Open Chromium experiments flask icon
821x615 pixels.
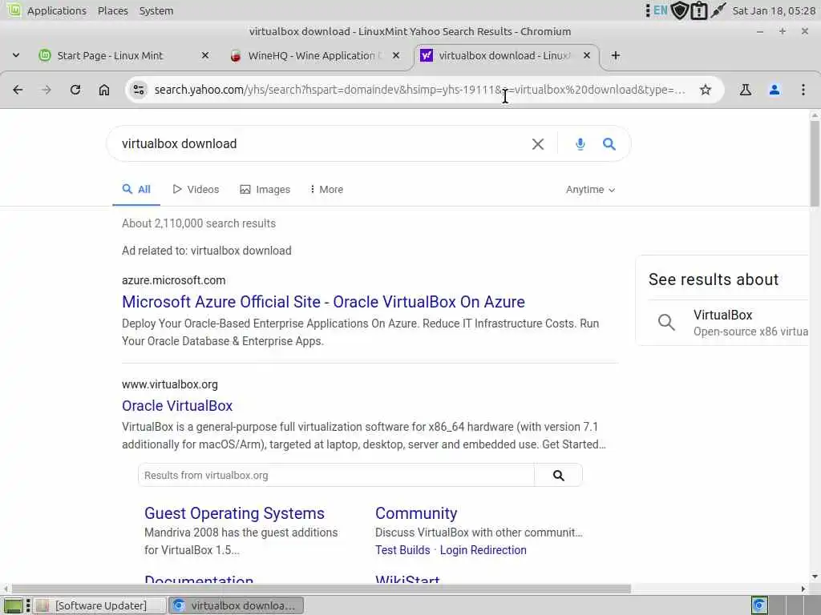click(745, 90)
